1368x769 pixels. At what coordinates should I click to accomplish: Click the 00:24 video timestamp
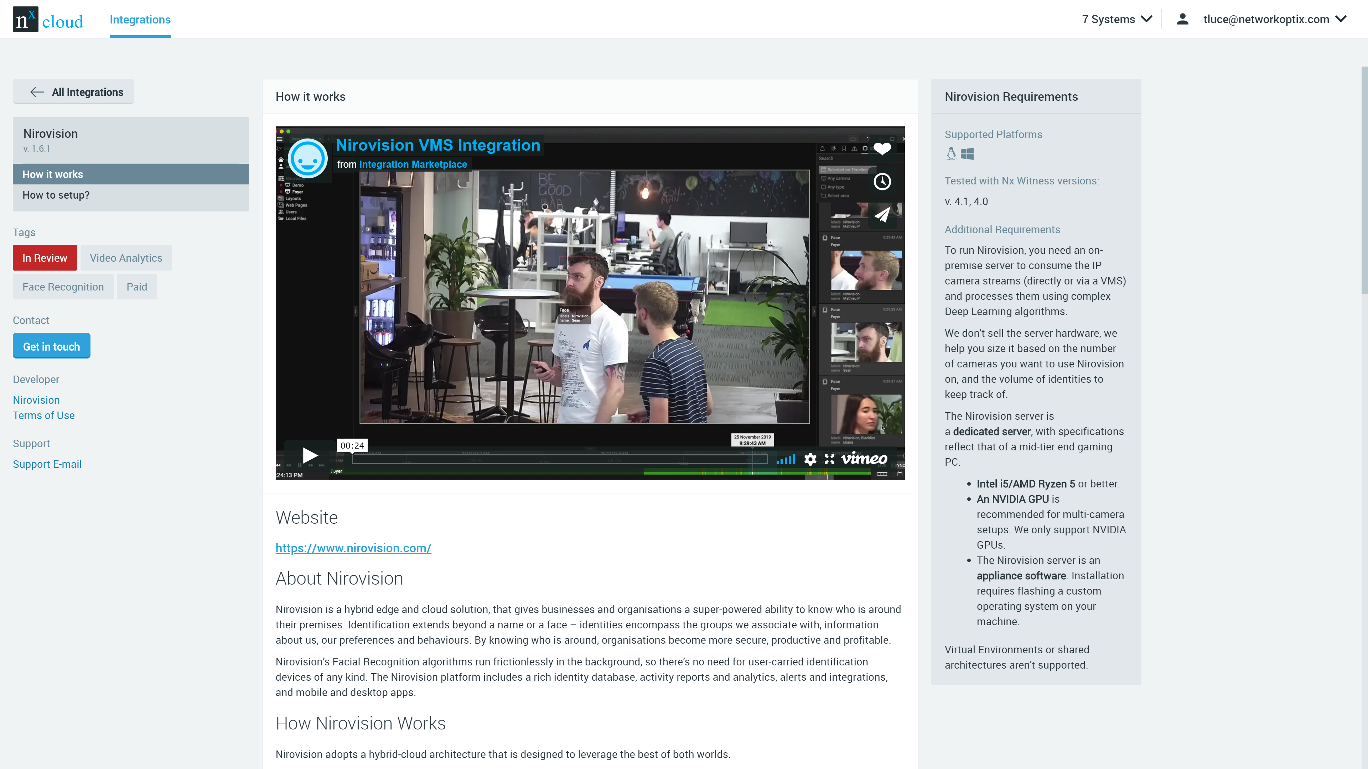tap(352, 446)
